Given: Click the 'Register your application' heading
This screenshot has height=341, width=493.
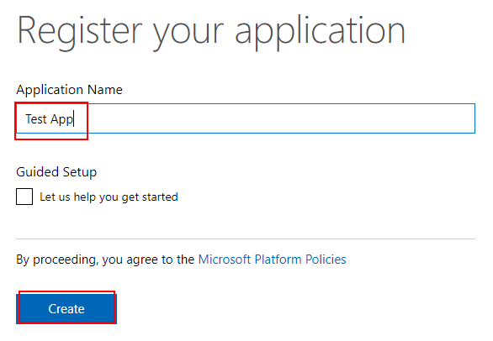Looking at the screenshot, I should click(x=211, y=31).
